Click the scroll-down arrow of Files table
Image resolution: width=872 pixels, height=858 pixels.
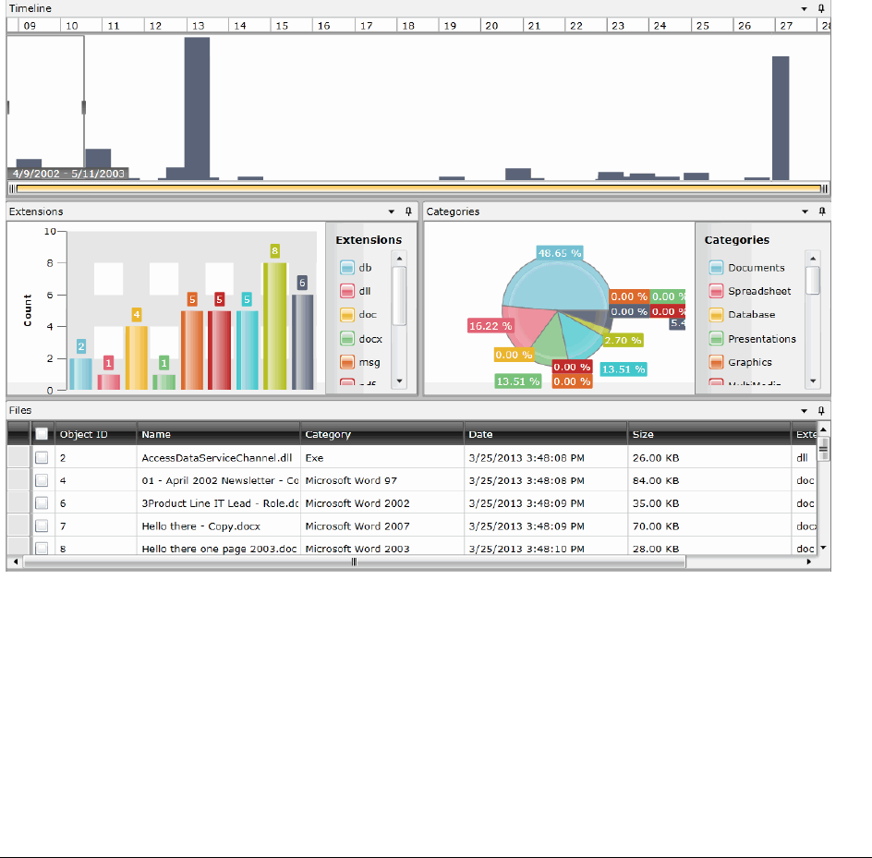(x=824, y=548)
